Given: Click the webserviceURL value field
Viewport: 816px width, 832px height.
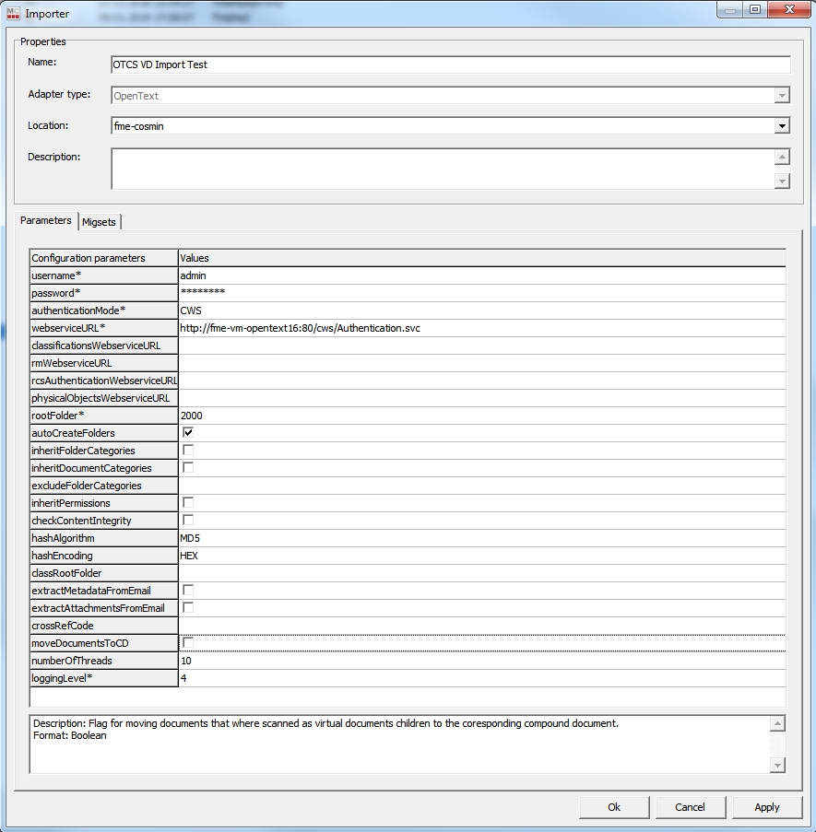Looking at the screenshot, I should click(481, 328).
